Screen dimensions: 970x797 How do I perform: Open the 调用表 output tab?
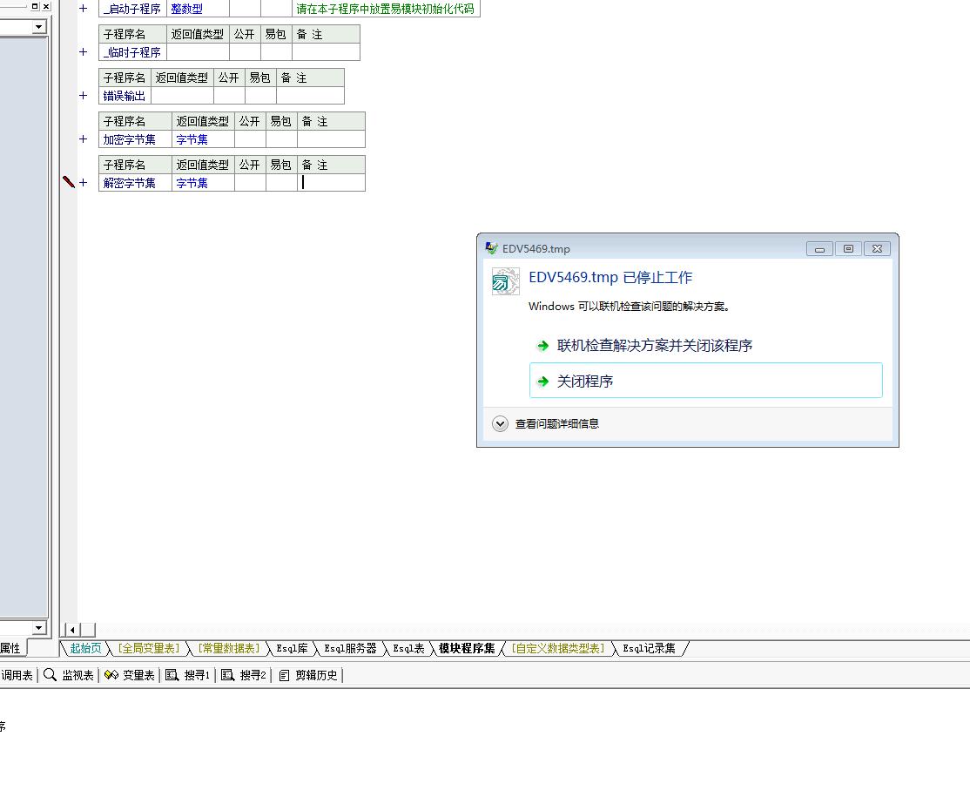point(17,675)
